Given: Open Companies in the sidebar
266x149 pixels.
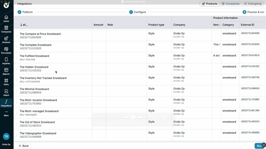Looking at the screenshot, I should [6, 29].
